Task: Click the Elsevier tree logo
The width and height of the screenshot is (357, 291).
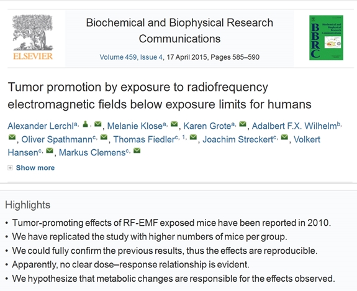Action: coord(33,37)
